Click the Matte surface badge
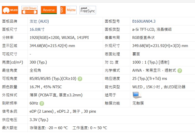The height and width of the screenshot is (134, 195). (68, 10)
